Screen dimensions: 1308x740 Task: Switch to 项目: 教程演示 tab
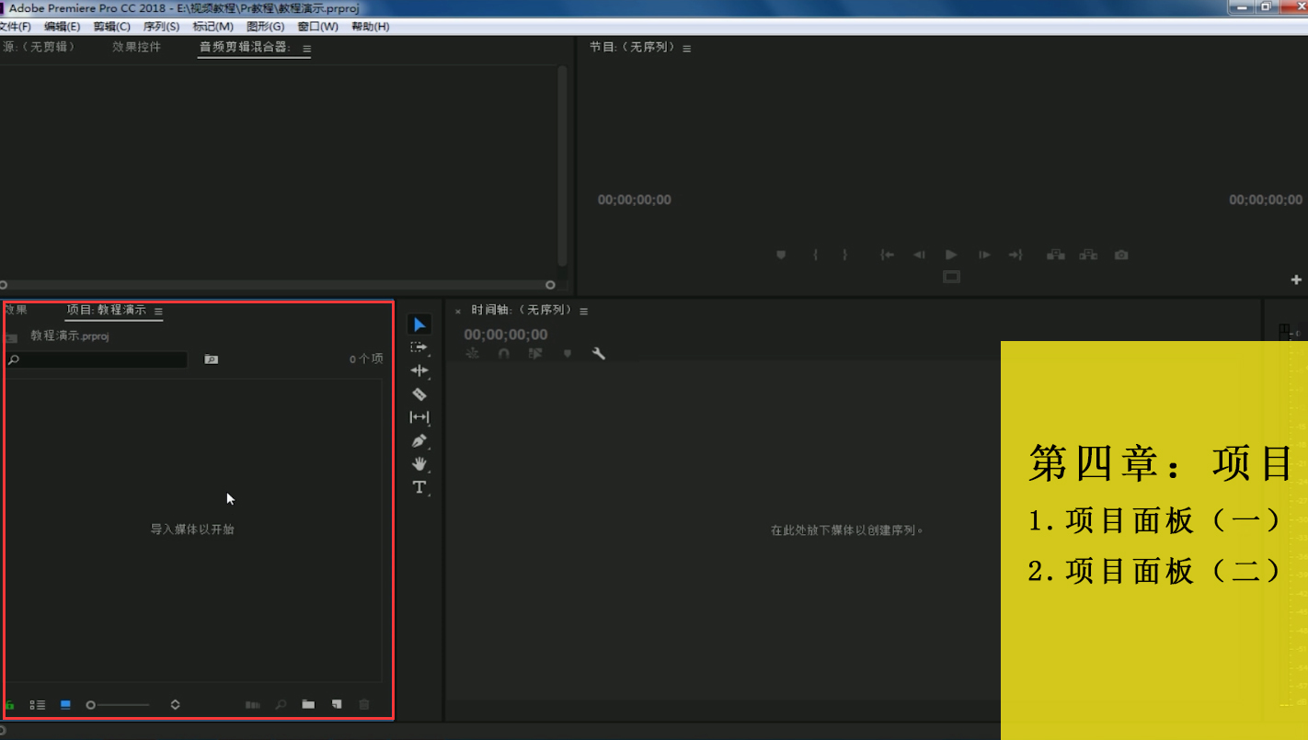tap(106, 310)
